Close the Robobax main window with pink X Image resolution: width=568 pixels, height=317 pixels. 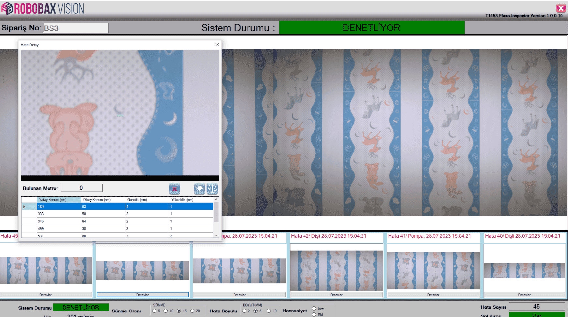(x=561, y=8)
